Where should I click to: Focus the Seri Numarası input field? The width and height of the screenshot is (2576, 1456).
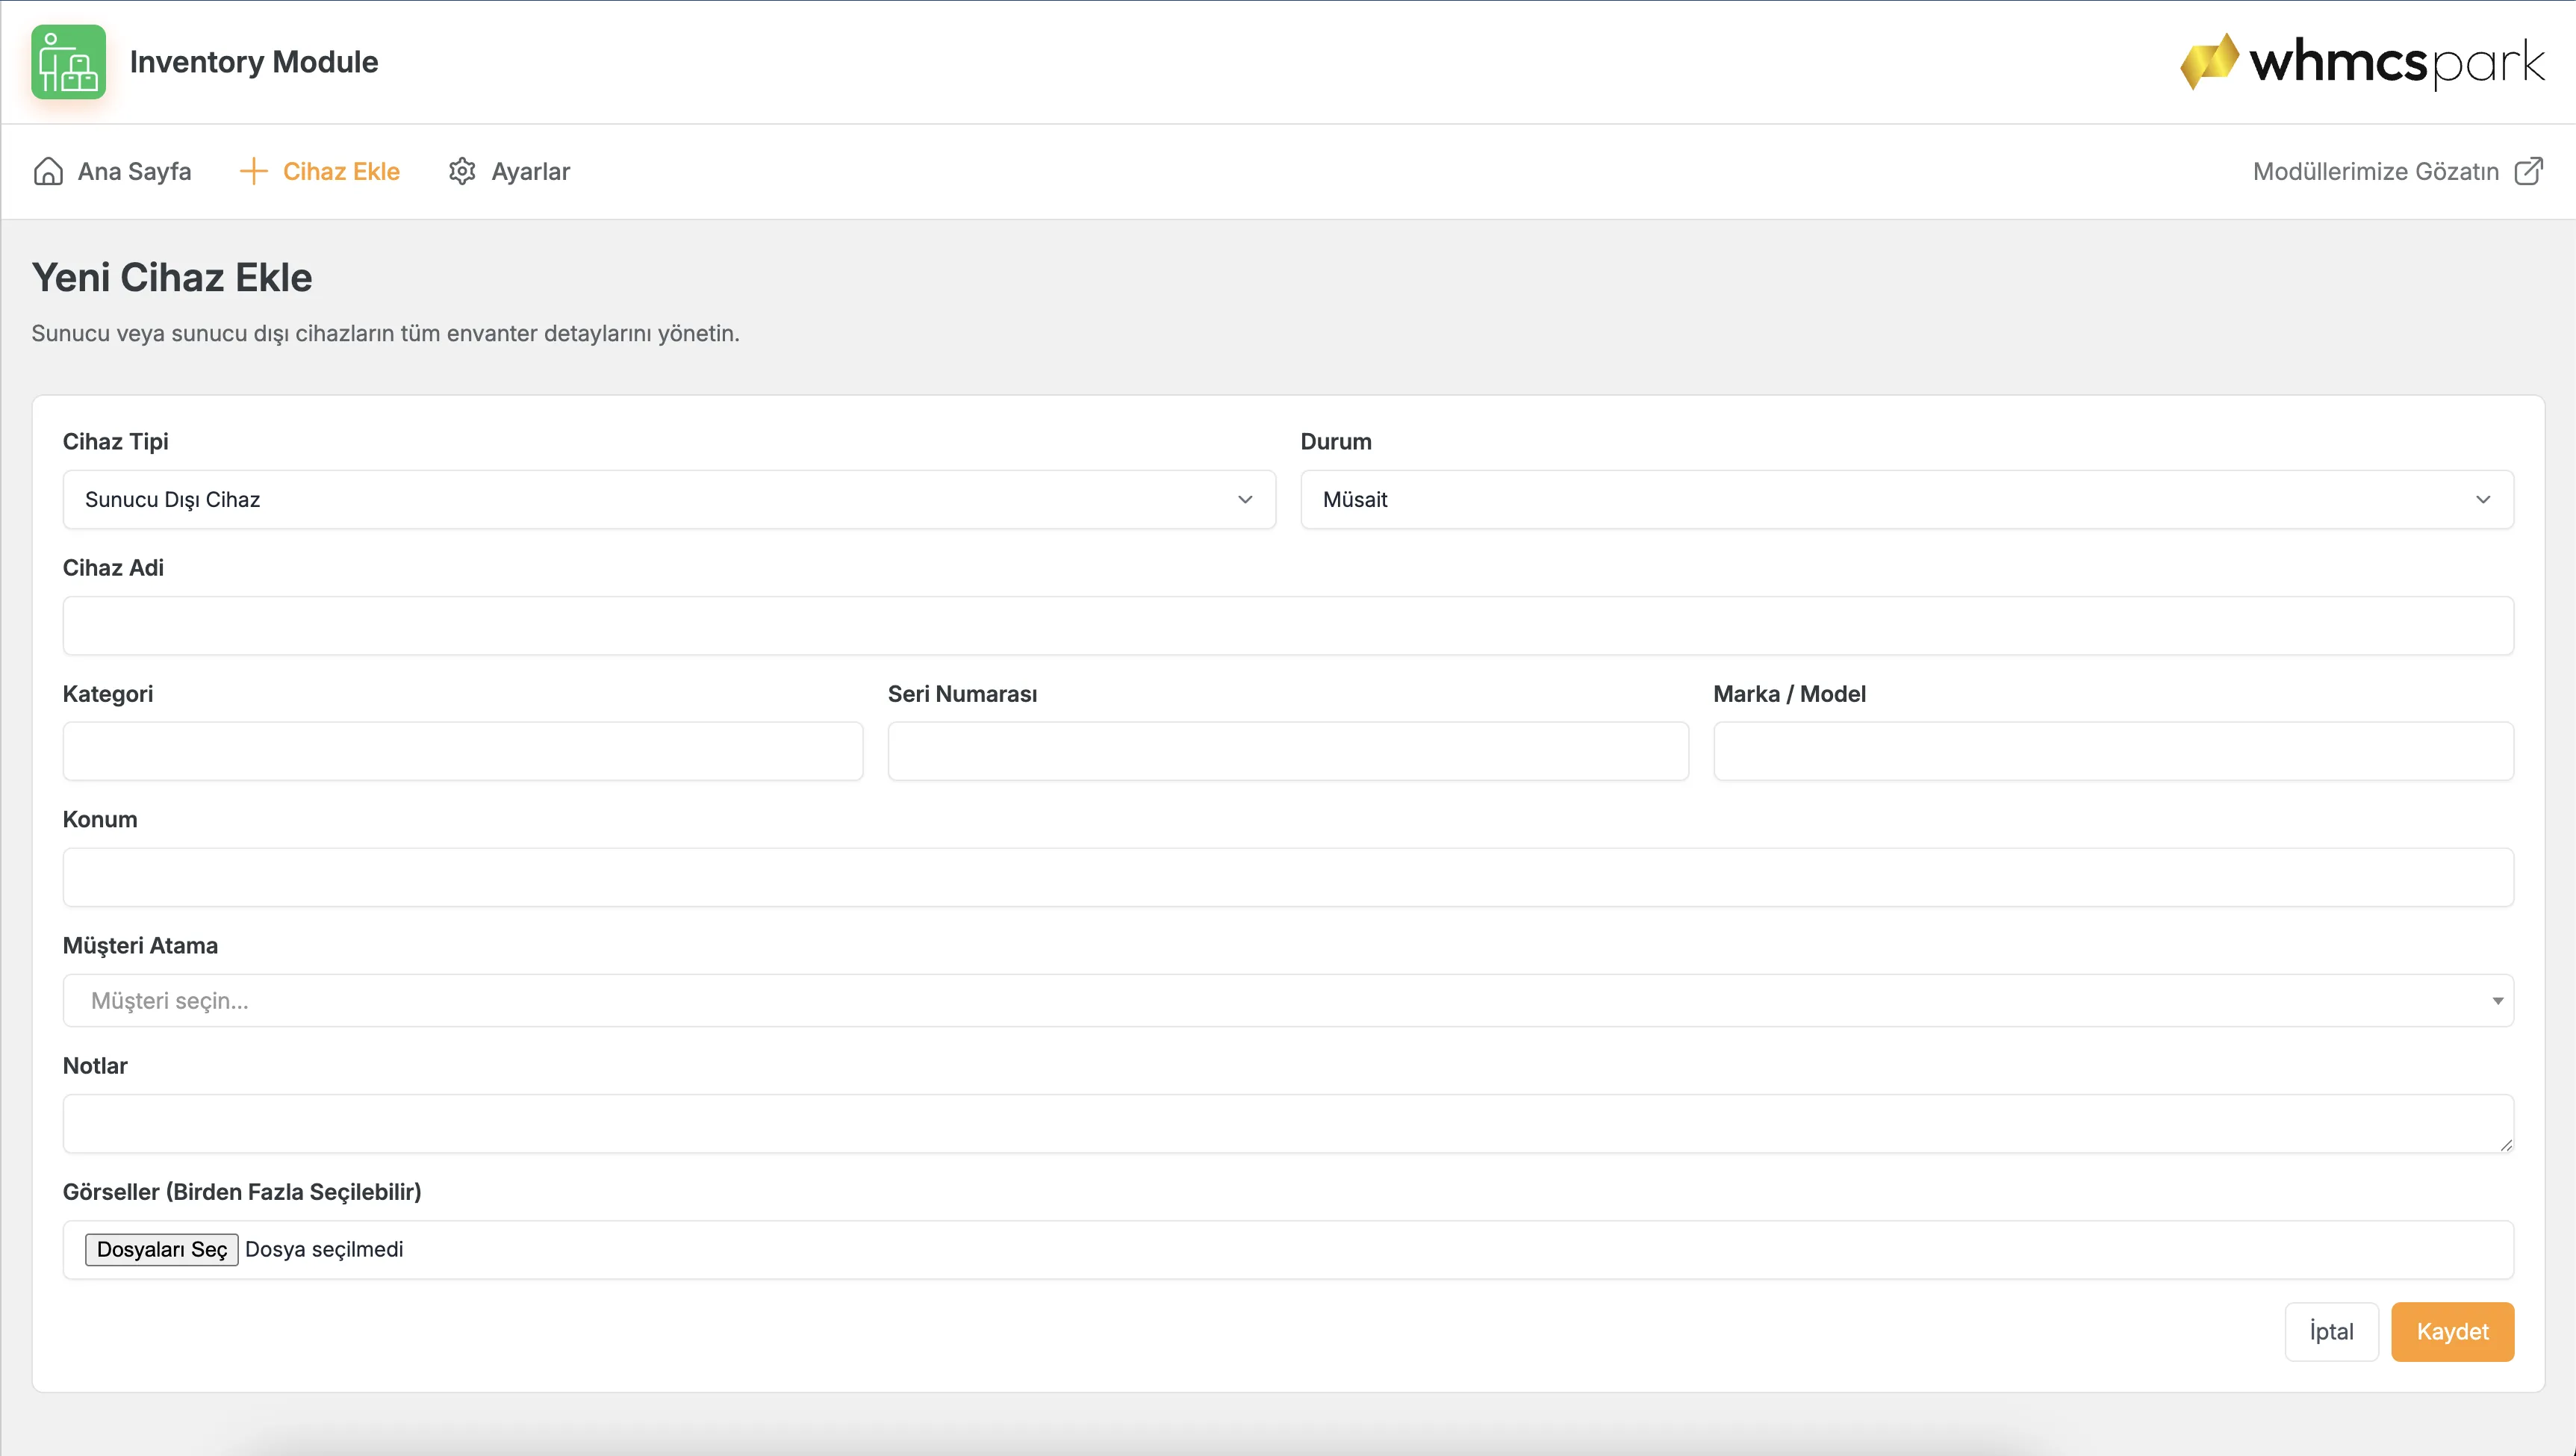1288,751
